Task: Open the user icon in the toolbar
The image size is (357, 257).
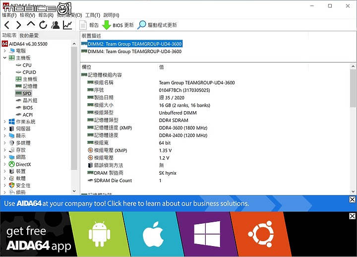Action: [x=56, y=25]
